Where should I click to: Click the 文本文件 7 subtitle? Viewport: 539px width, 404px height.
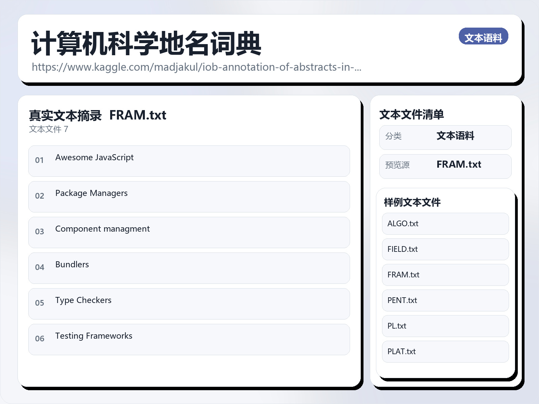(48, 129)
